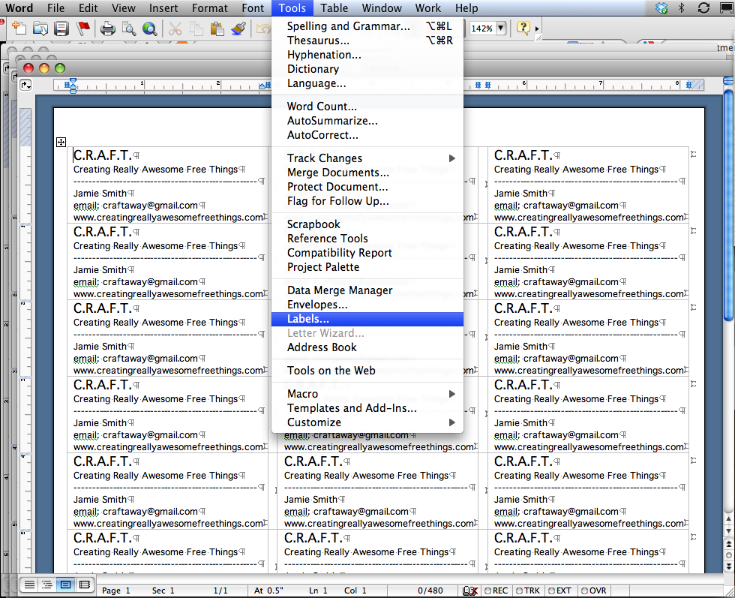Switch to Draft view icon

(29, 584)
